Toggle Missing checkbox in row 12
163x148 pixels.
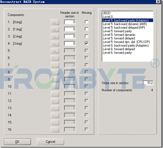point(86,101)
